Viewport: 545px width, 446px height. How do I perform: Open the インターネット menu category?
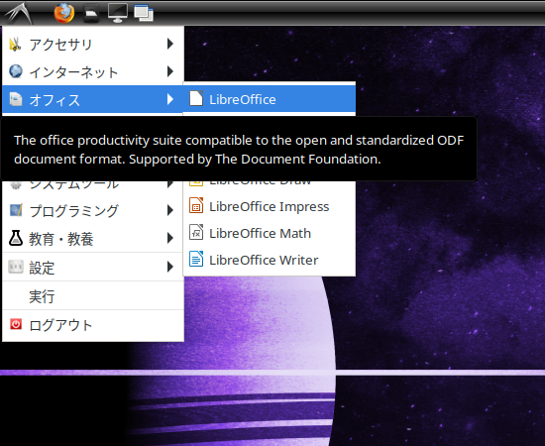click(93, 71)
